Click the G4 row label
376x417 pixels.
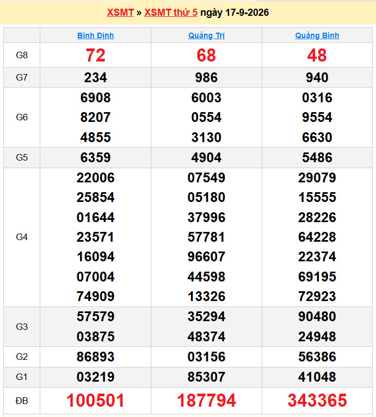pyautogui.click(x=22, y=237)
